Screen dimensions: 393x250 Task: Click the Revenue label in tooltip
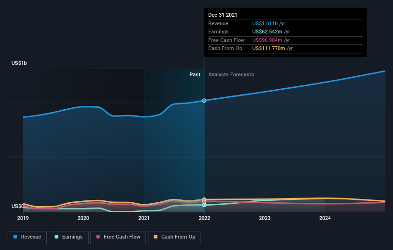click(x=218, y=23)
